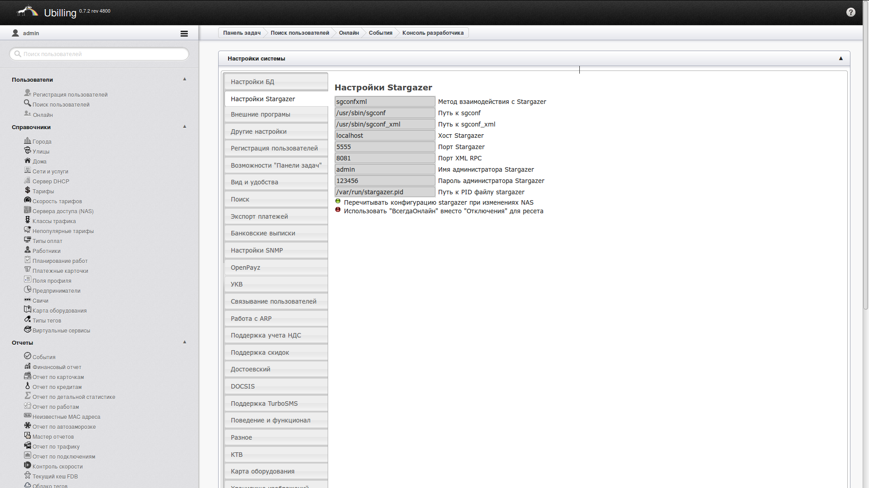
Task: Collapse the Справочники sidebar section
Action: pyautogui.click(x=185, y=127)
